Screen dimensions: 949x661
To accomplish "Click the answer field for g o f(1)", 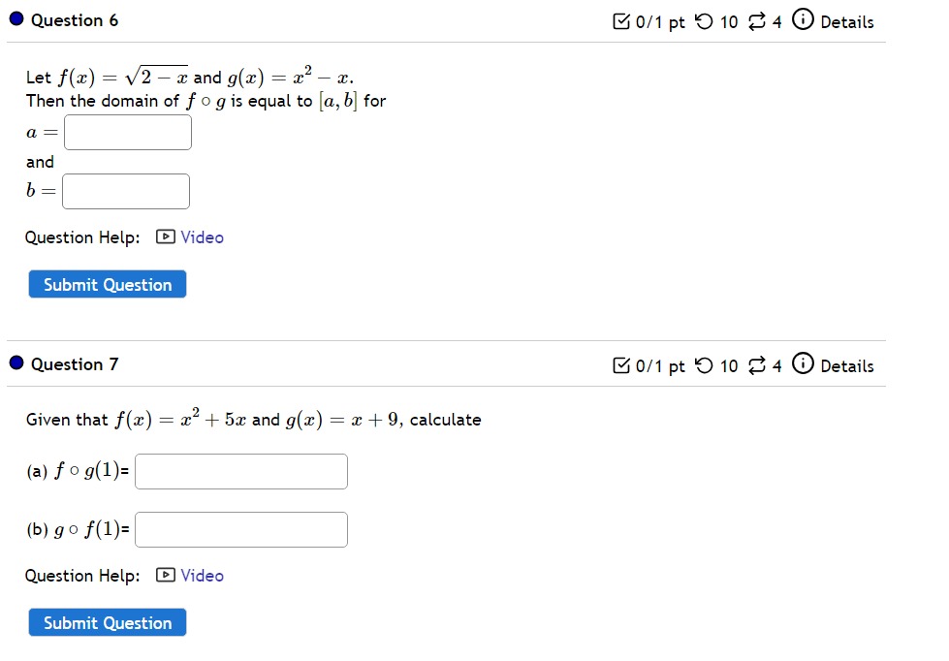I will [240, 529].
